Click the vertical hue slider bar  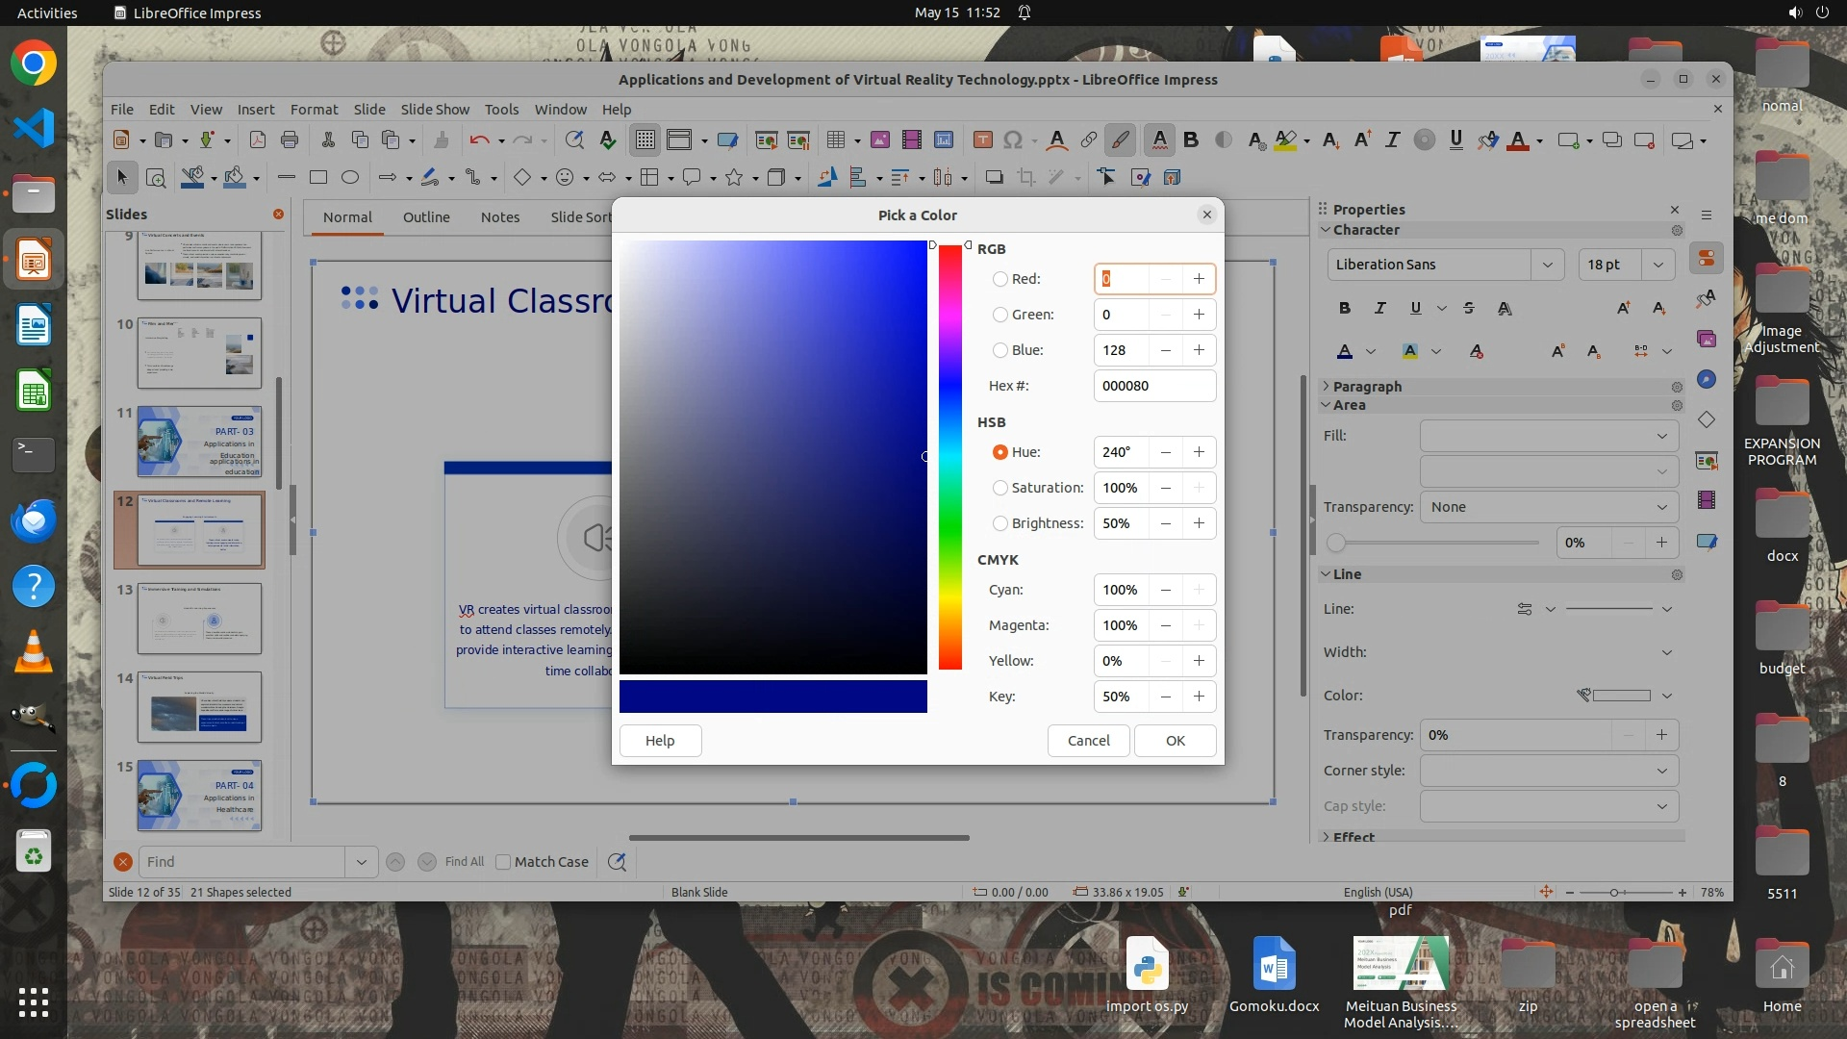tap(950, 457)
